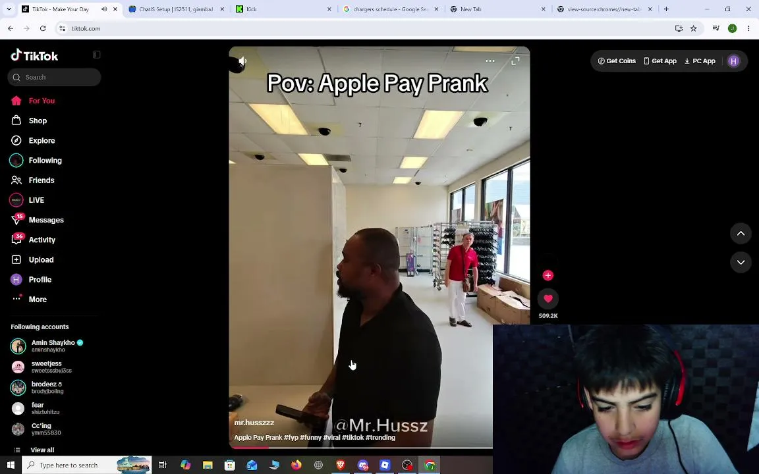
Task: Open the Windows Start menu
Action: coord(10,465)
